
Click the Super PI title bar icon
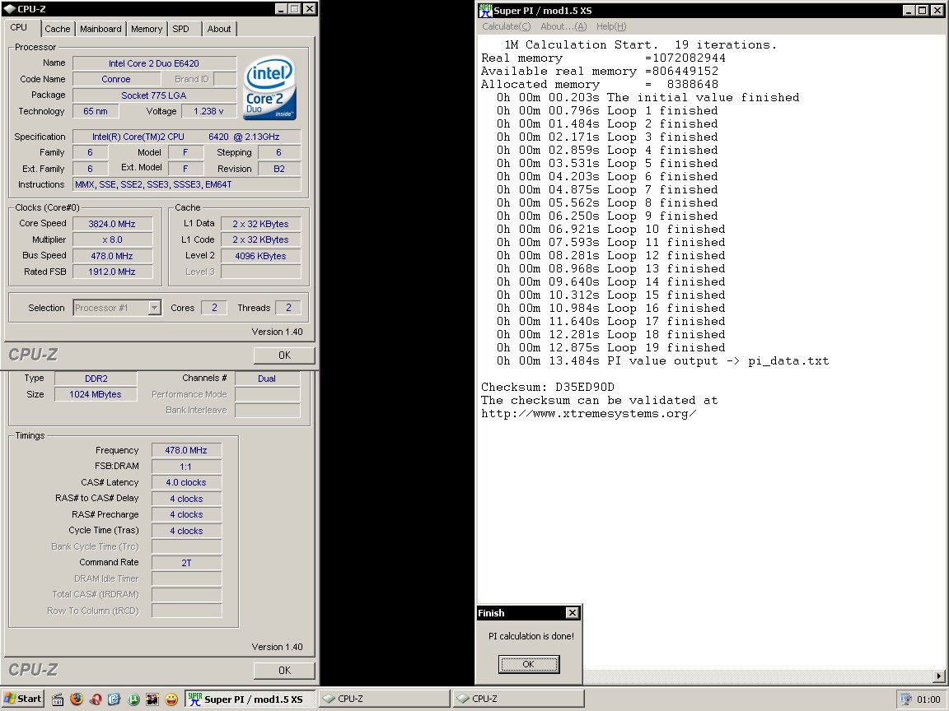coord(485,10)
